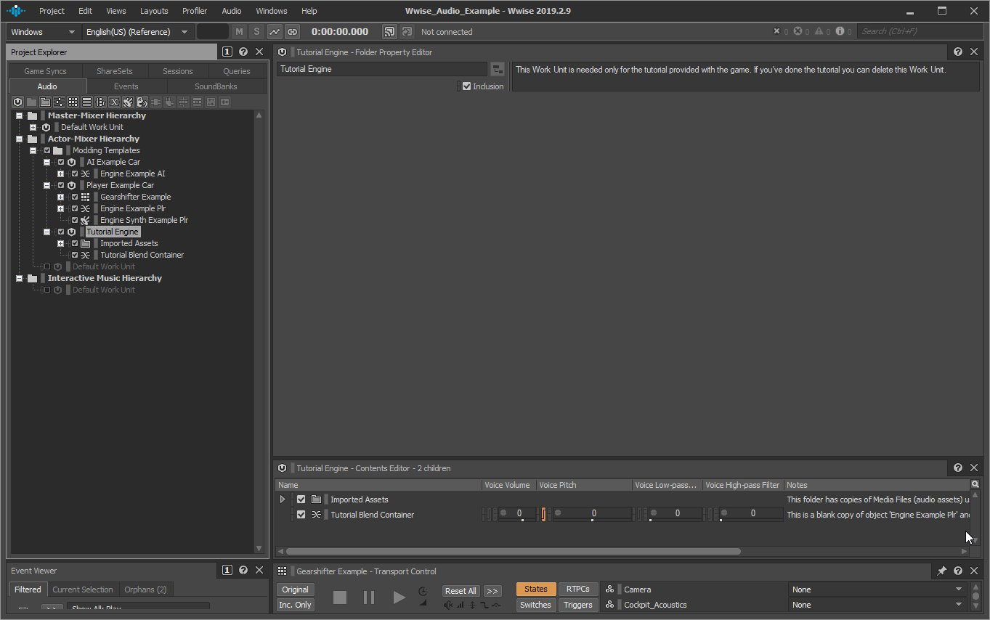The width and height of the screenshot is (990, 620).
Task: Toggle checkbox for Gearshifter Example
Action: 75,197
